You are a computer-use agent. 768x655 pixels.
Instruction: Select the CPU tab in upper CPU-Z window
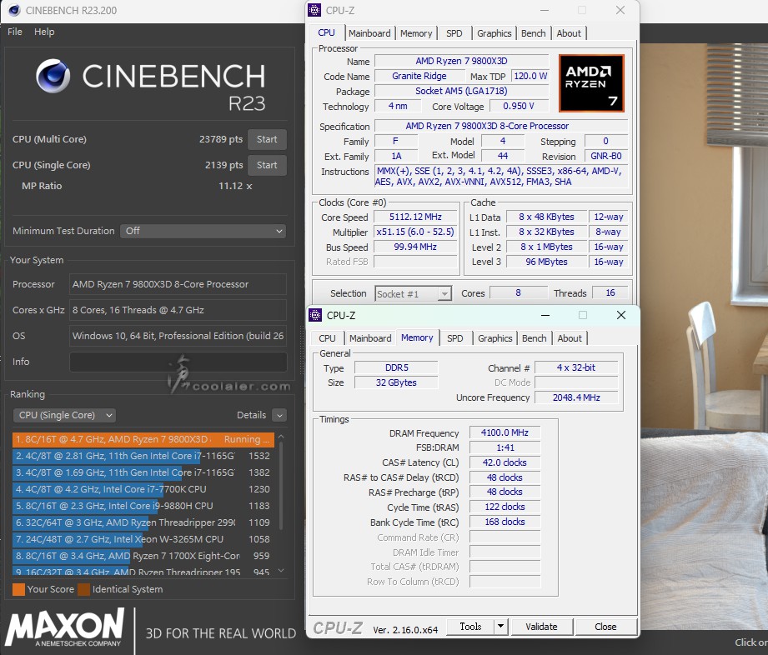pyautogui.click(x=326, y=32)
